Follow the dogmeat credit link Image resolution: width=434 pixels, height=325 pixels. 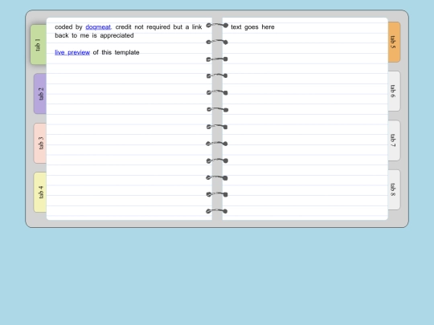pyautogui.click(x=98, y=27)
